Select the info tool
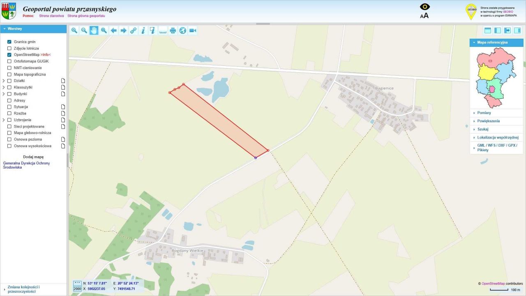The height and width of the screenshot is (296, 526). 143,30
